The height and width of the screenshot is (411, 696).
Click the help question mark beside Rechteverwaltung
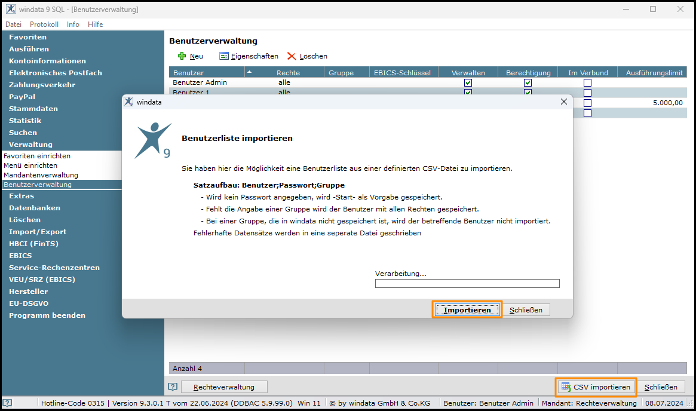(173, 387)
